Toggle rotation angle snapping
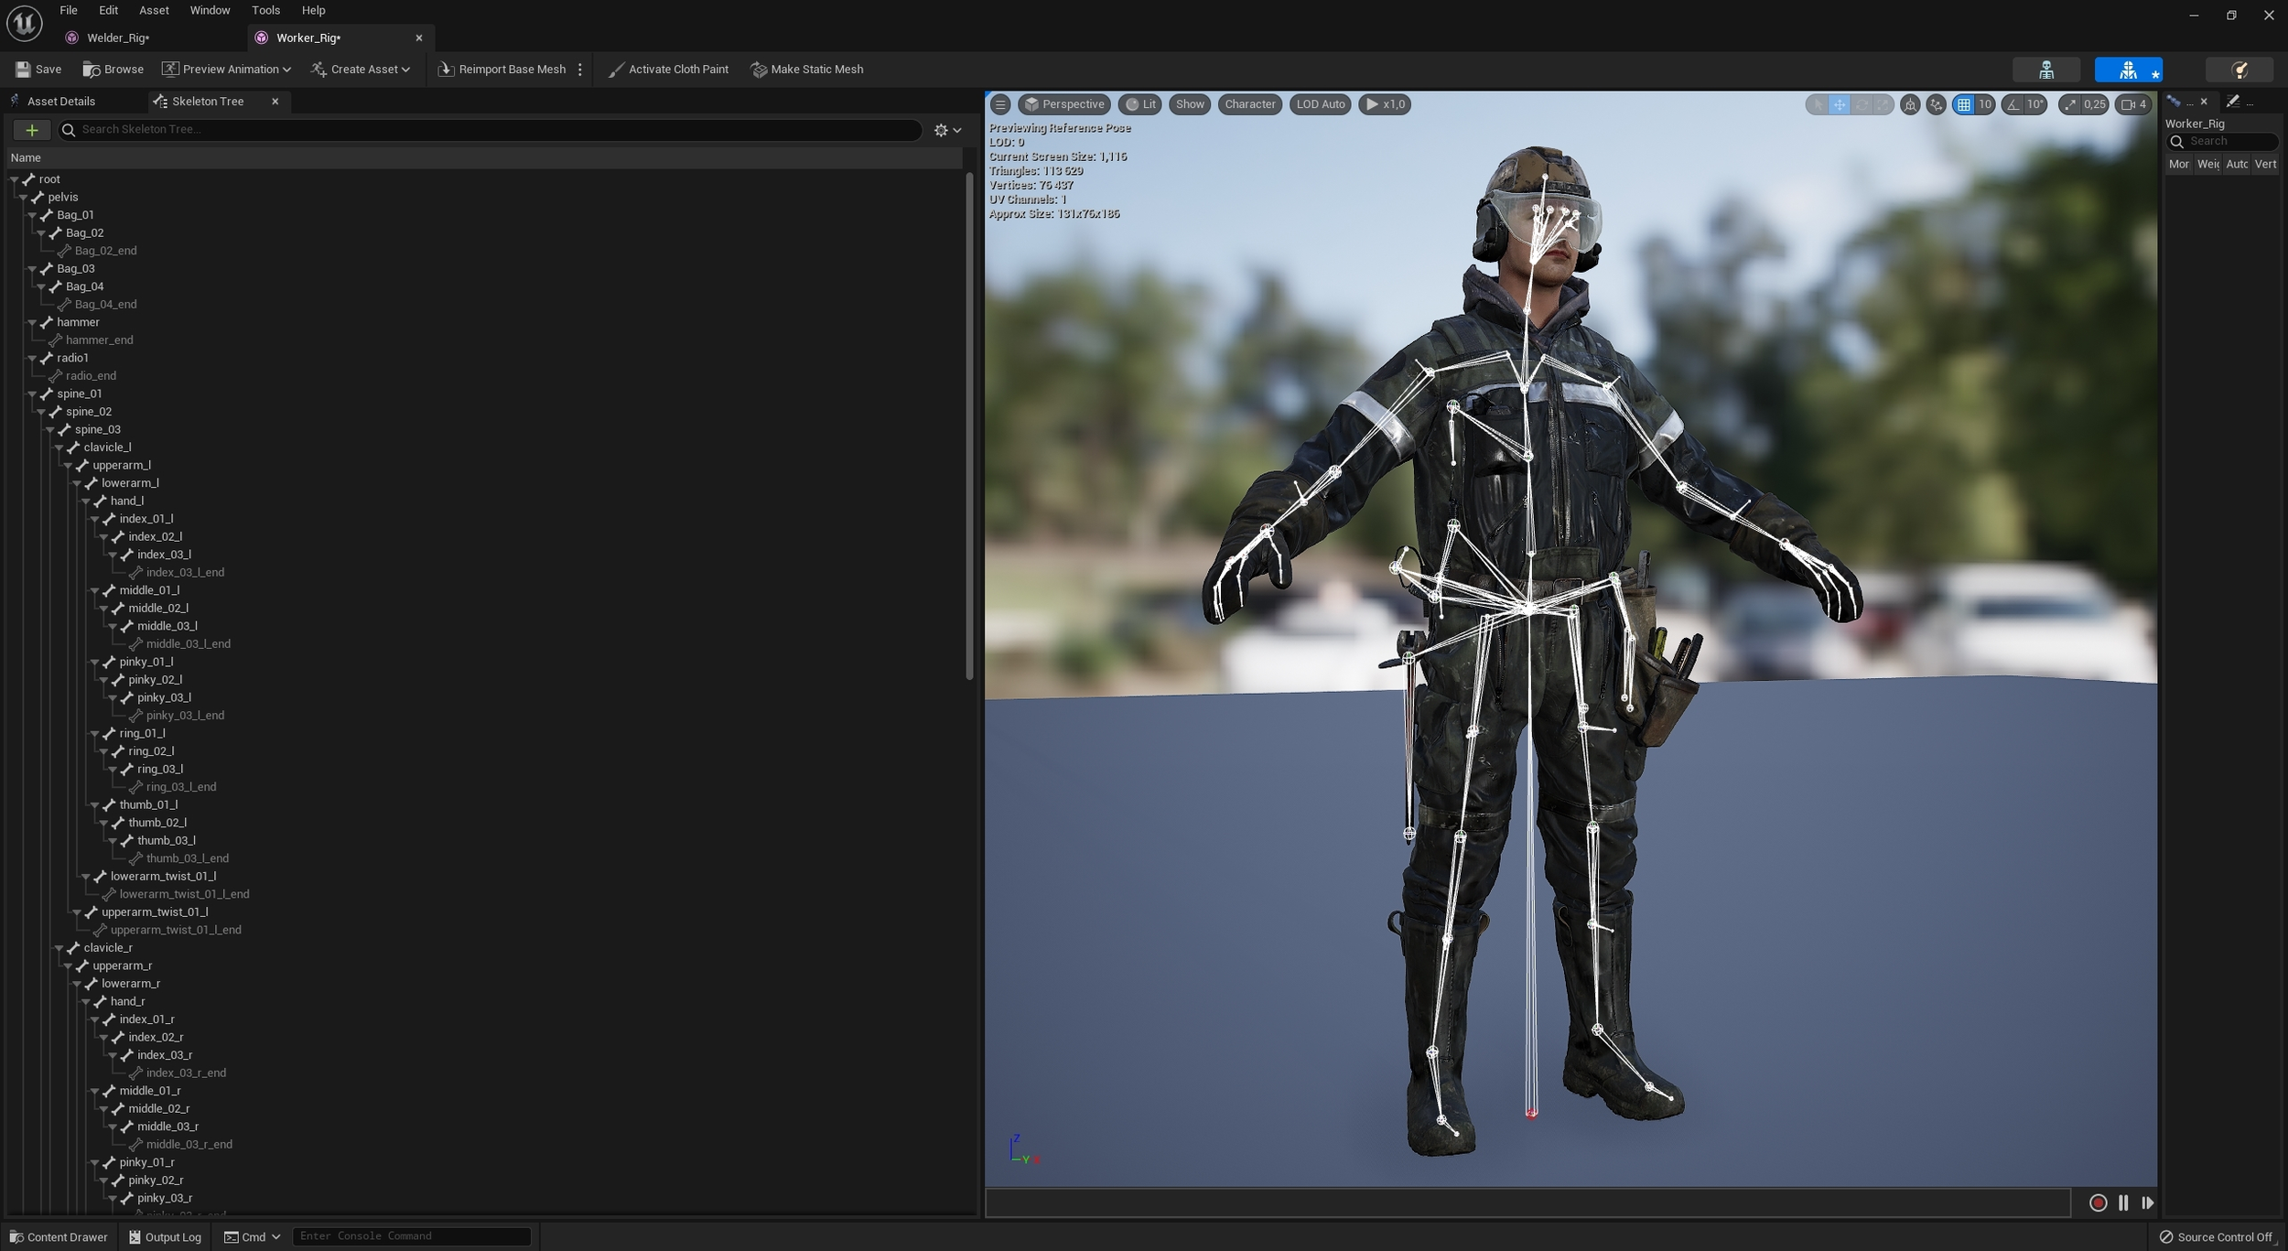The image size is (2288, 1251). coord(2013,104)
